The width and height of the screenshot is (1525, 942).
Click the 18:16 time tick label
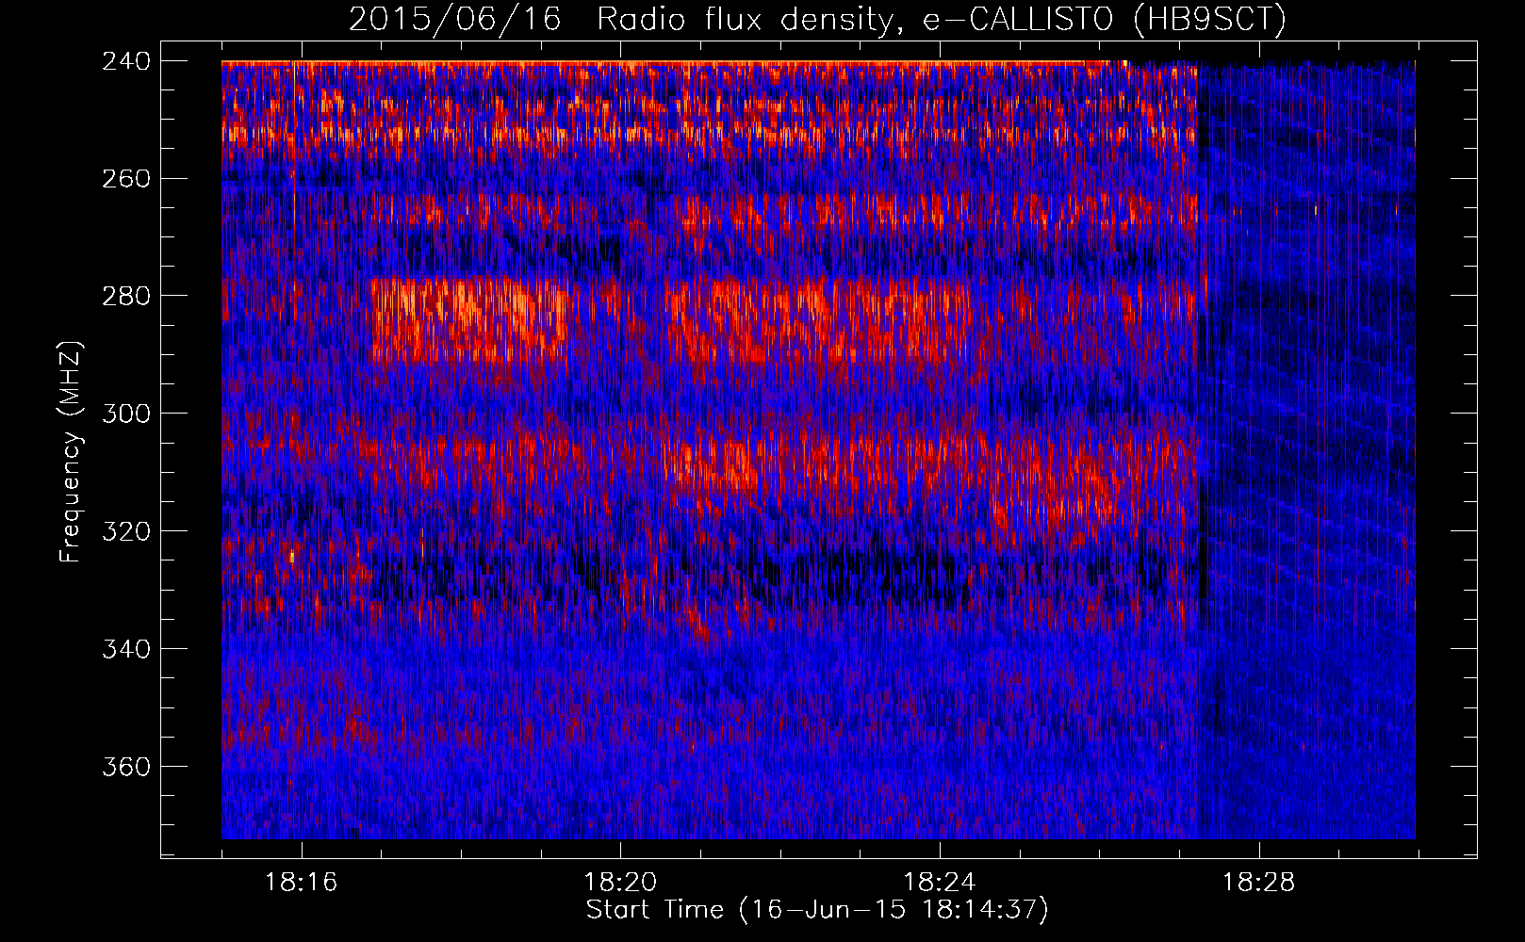tap(302, 883)
